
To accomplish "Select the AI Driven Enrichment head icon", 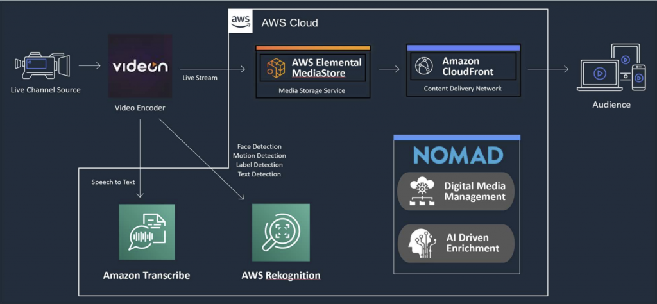I will (422, 244).
